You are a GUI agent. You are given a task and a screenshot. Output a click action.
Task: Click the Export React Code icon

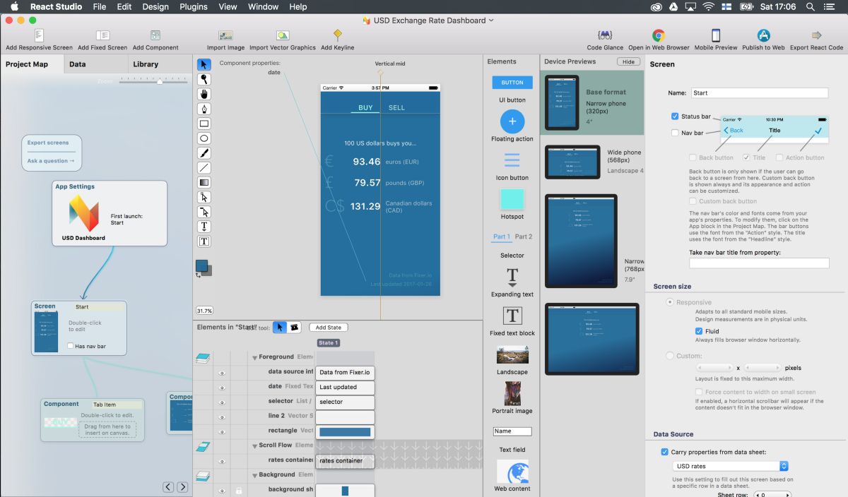[816, 36]
